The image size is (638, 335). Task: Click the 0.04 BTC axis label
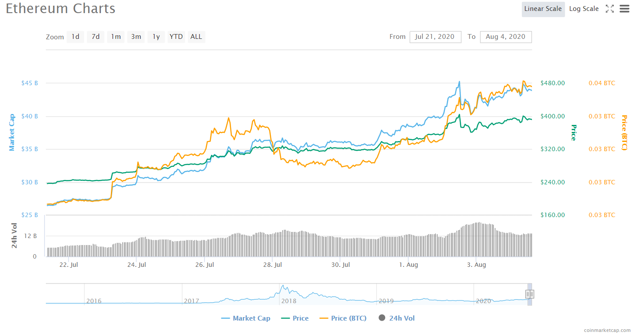602,83
